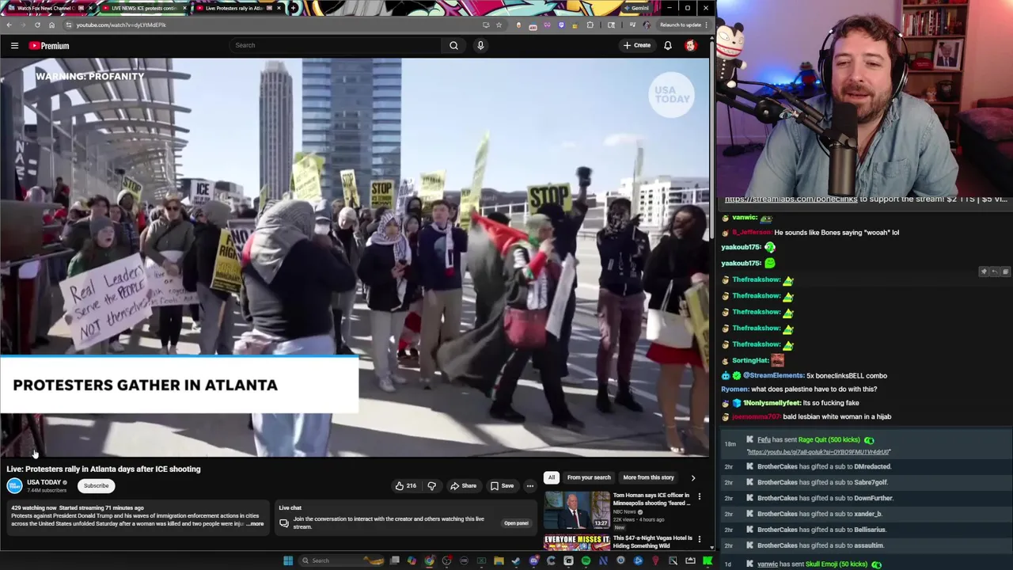The image size is (1013, 570).
Task: Reload the current page
Action: (x=37, y=25)
